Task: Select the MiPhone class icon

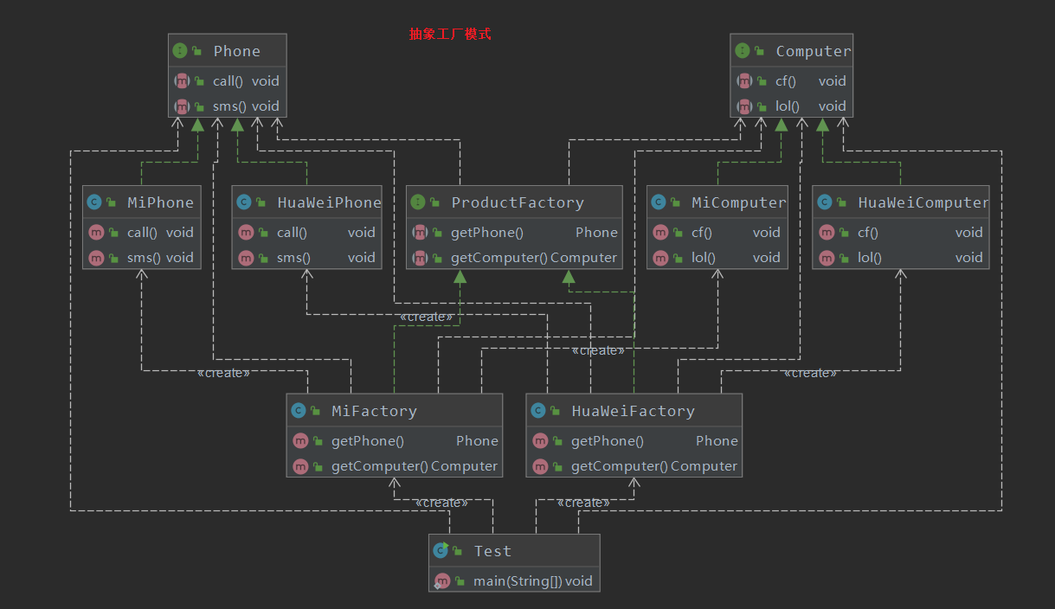Action: [x=95, y=202]
